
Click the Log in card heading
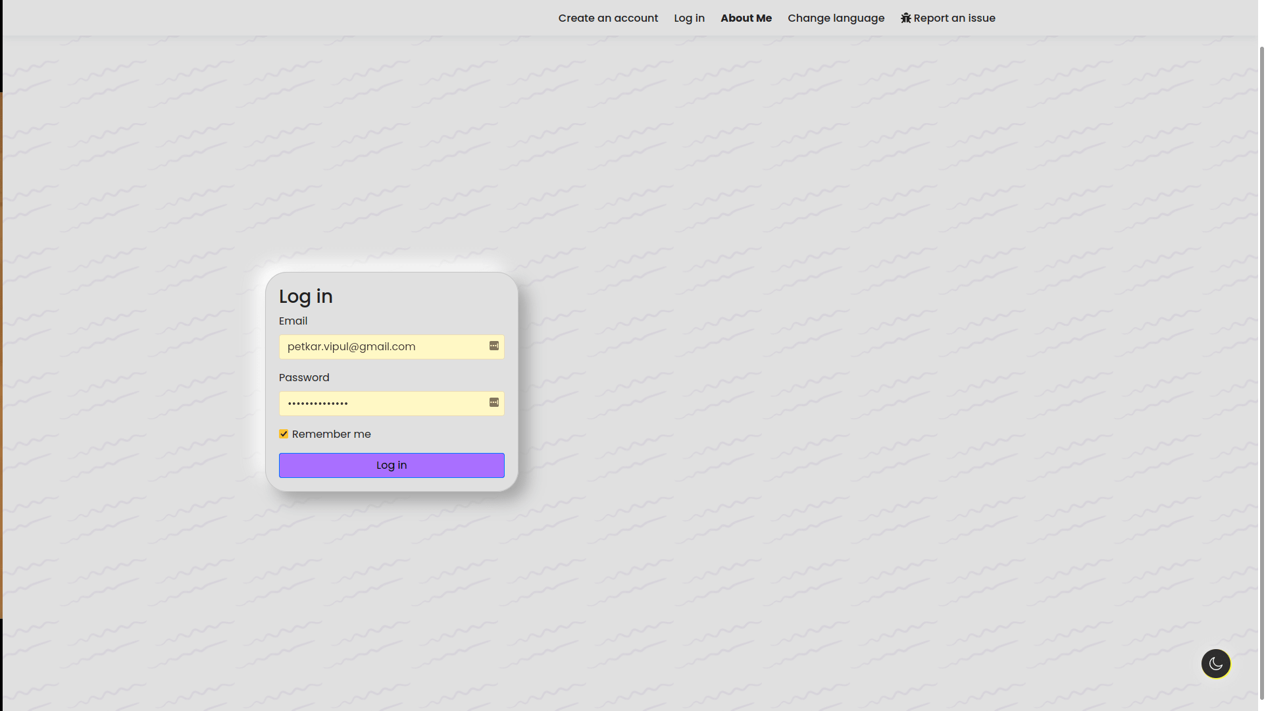(x=306, y=297)
